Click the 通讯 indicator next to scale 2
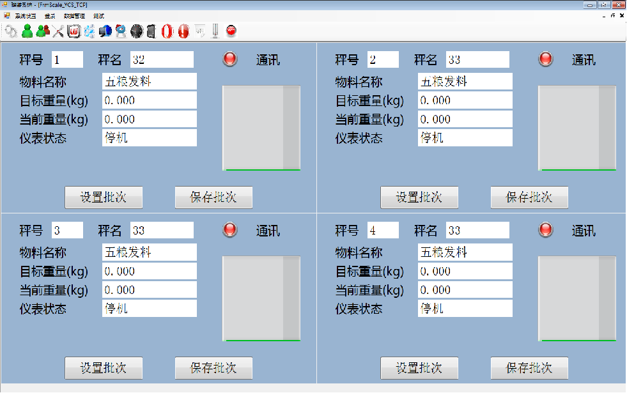Viewport: 627px width, 393px height. tap(545, 59)
